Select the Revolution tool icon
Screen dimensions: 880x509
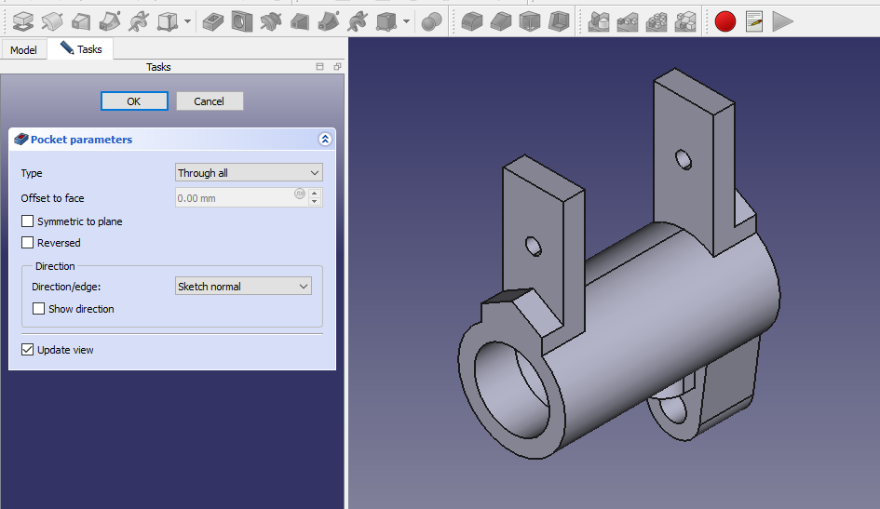(53, 20)
